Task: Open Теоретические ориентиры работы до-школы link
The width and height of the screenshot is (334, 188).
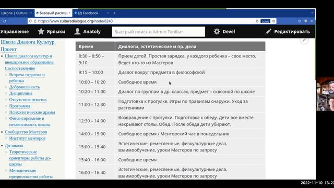Action: click(x=30, y=158)
